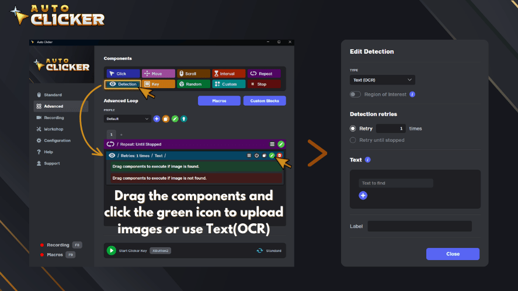Select the Retry times radio button
This screenshot has height=291, width=518.
pyautogui.click(x=353, y=128)
